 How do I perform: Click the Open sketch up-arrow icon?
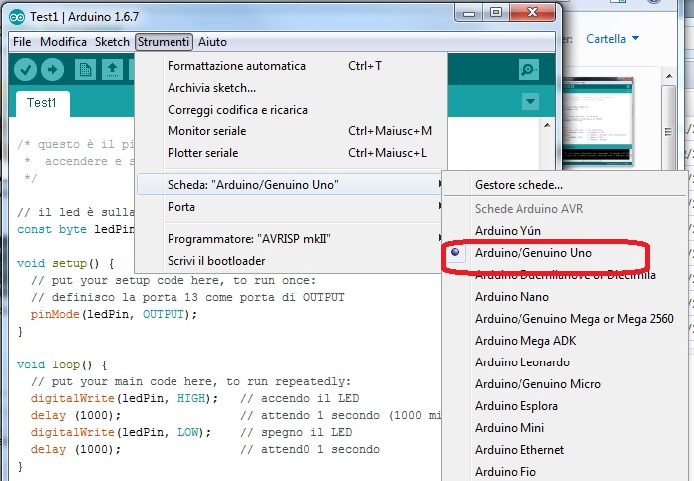pyautogui.click(x=112, y=70)
